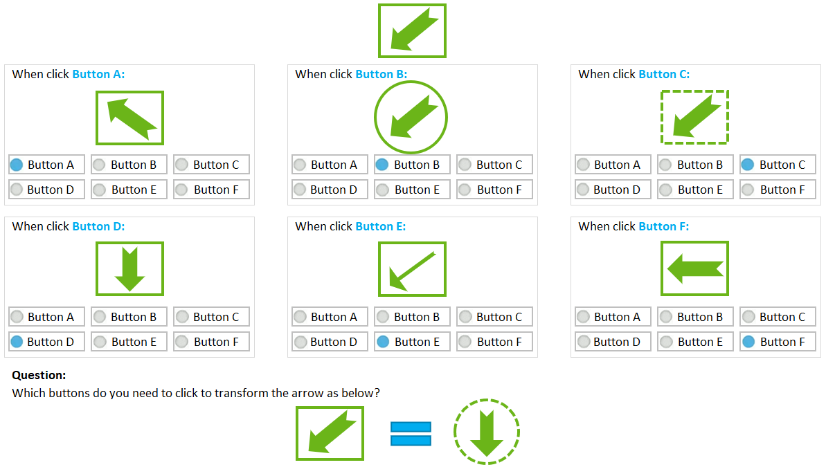Click the dashed-circle target arrow in the question

point(487,432)
